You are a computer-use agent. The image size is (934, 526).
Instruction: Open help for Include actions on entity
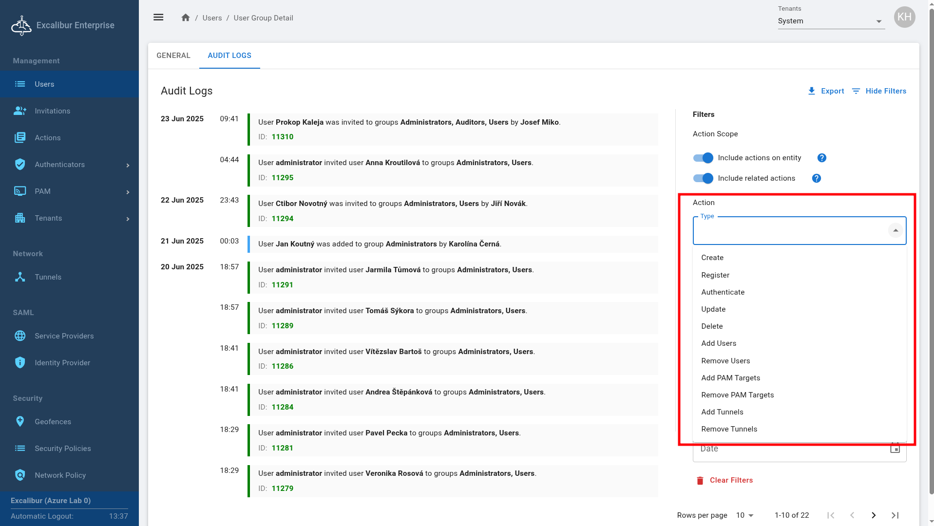point(821,158)
